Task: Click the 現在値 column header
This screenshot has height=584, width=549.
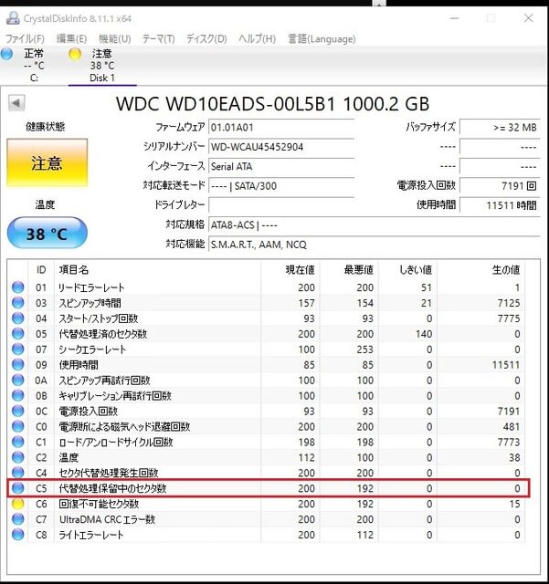Action: (x=290, y=270)
